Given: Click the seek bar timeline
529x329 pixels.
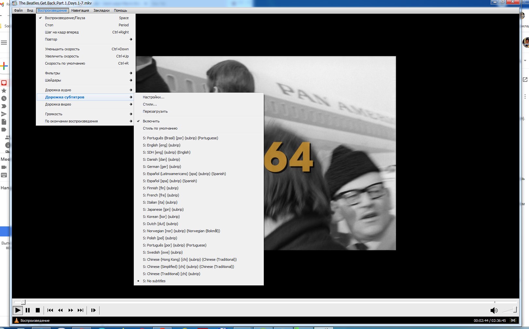Looking at the screenshot, I should (265, 302).
